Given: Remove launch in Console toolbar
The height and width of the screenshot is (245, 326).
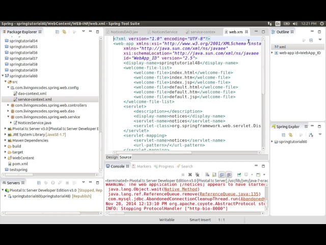Looking at the screenshot, I should pyautogui.click(x=190, y=175).
